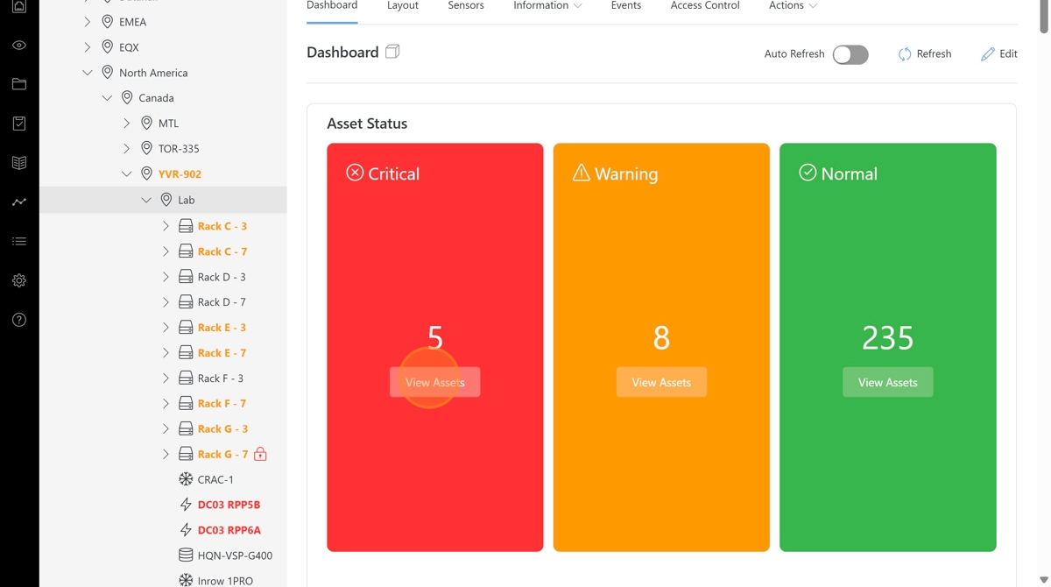Collapse the North America tree node
This screenshot has height=587, width=1051.
click(x=88, y=73)
